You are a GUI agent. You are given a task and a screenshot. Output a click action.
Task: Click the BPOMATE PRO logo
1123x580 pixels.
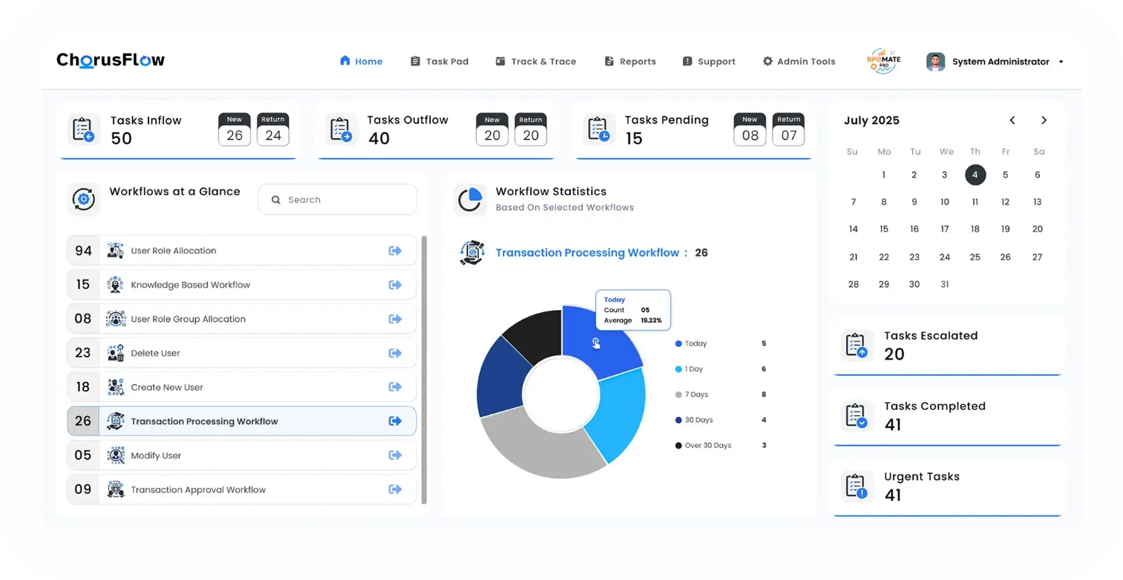tap(884, 61)
